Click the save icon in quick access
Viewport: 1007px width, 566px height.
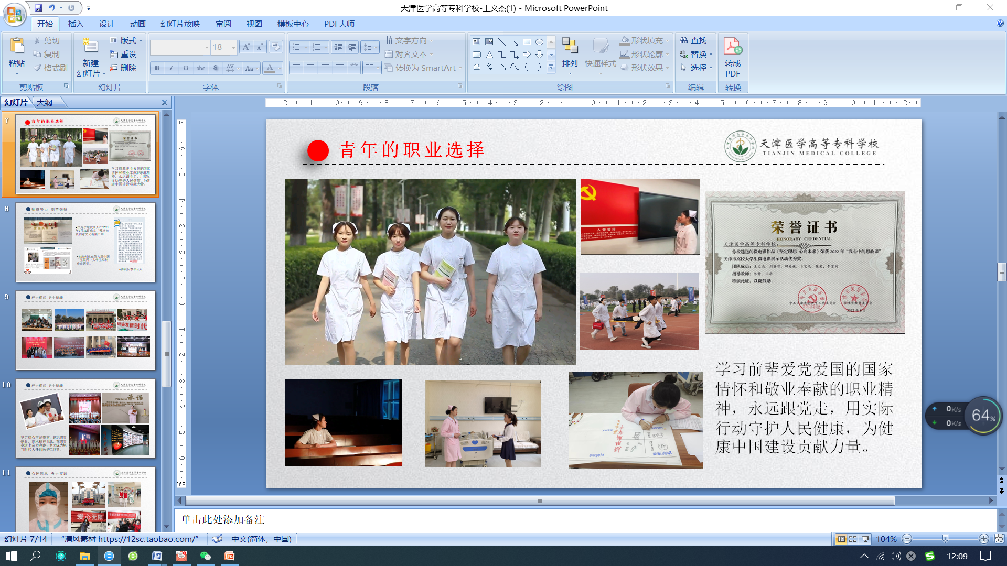pos(38,8)
